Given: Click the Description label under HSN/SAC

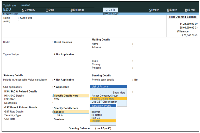Looking at the screenshot, I should click(x=10, y=103).
